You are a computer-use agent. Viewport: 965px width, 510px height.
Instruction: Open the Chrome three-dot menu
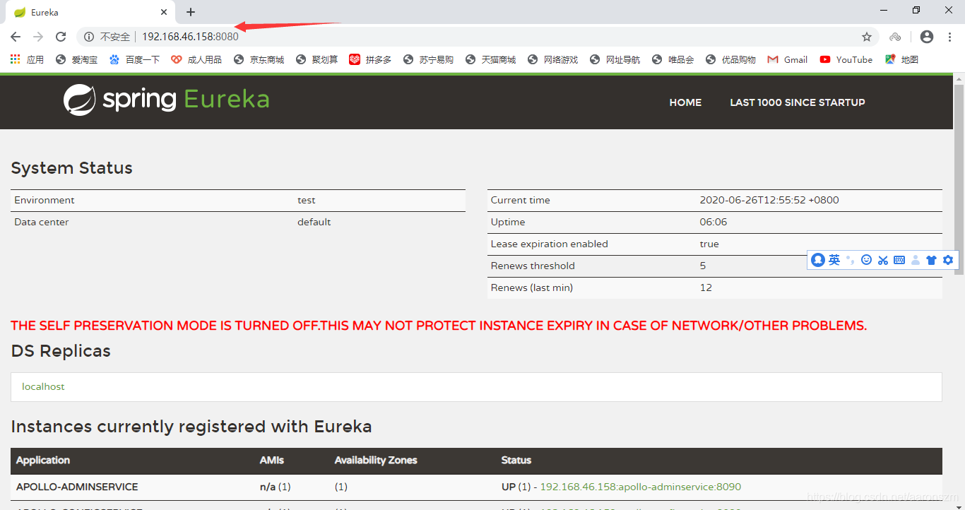click(950, 37)
